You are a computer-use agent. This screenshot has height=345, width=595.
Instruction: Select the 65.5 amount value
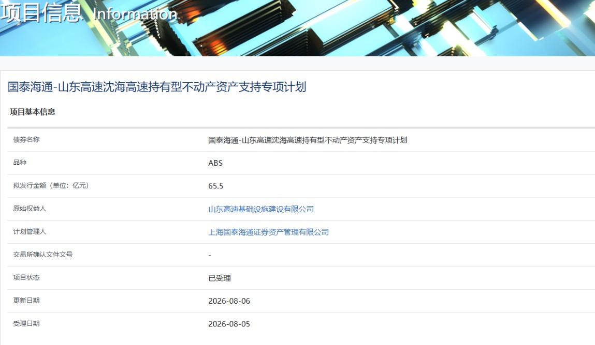point(215,186)
